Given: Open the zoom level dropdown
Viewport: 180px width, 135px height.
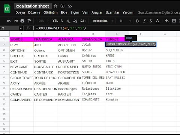Looking at the screenshot, I should coord(43,21).
